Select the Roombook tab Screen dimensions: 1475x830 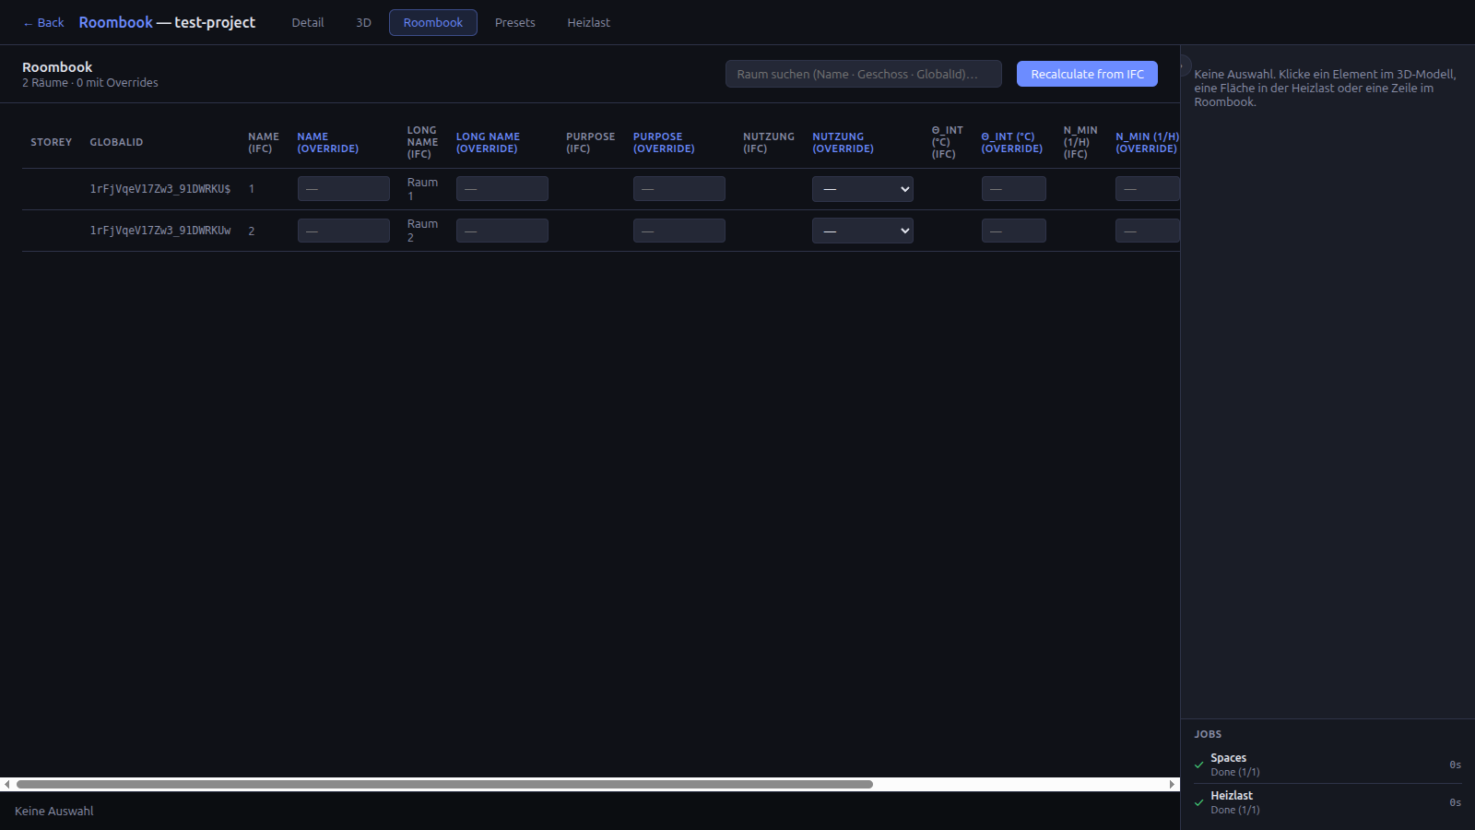point(433,22)
